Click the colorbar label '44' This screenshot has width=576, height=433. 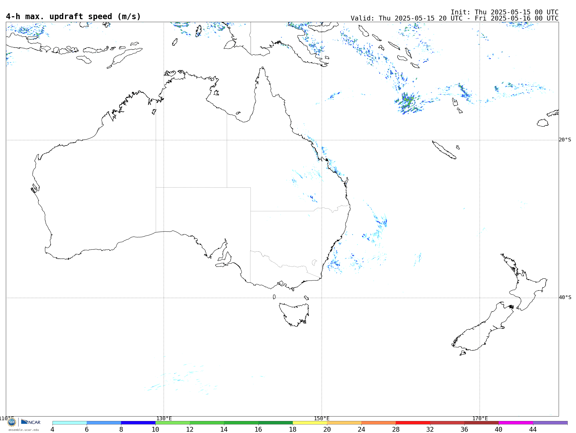[x=533, y=430]
